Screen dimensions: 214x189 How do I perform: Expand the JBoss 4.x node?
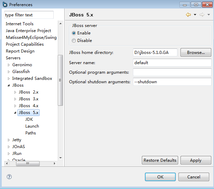(15, 106)
